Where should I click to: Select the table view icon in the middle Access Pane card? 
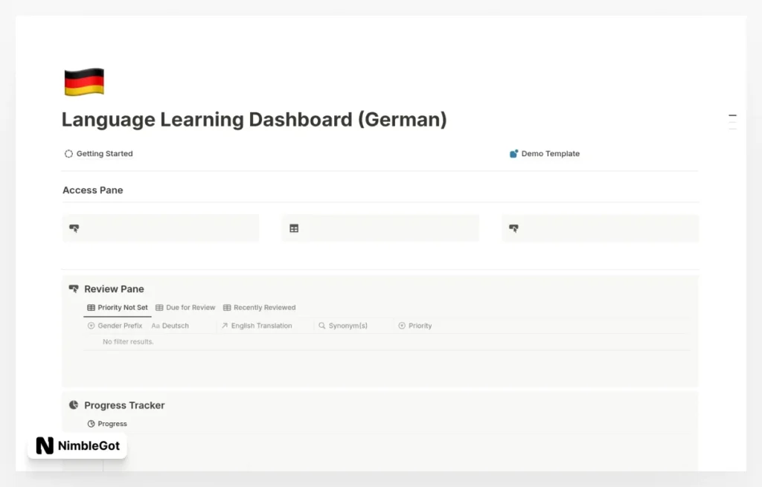(x=294, y=228)
